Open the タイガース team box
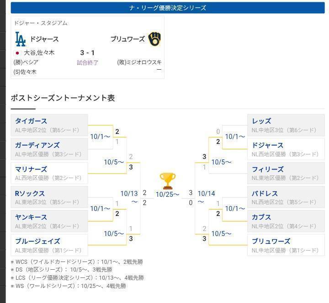 pos(49,125)
